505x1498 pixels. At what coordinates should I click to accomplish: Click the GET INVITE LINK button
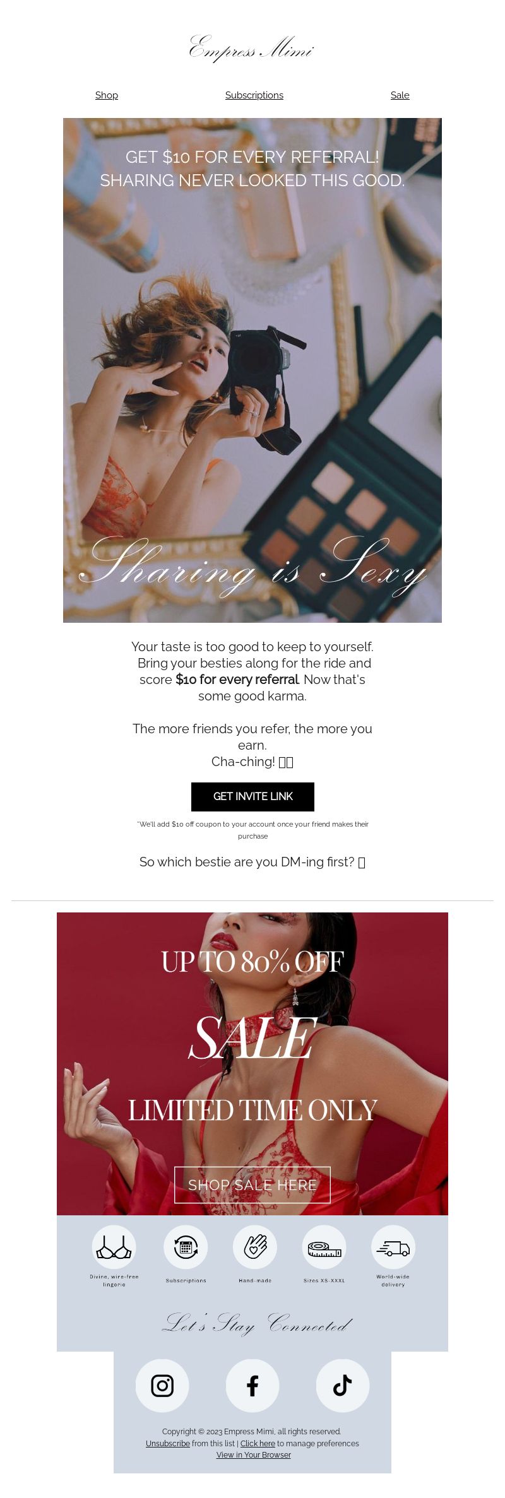(x=252, y=796)
